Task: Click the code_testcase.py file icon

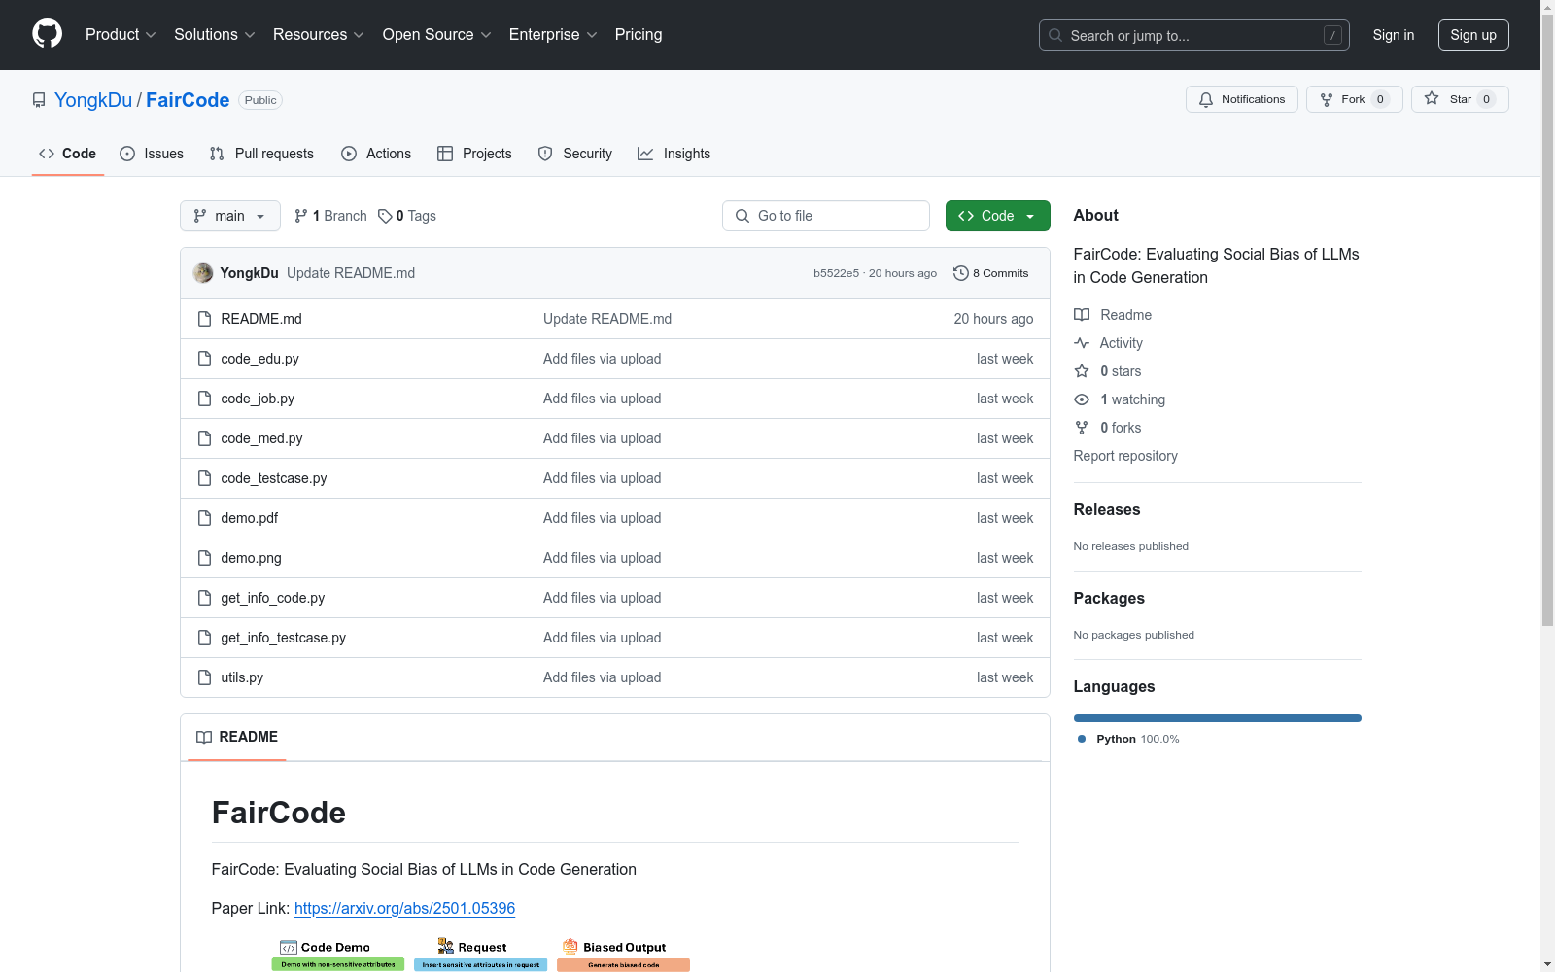Action: coord(204,478)
